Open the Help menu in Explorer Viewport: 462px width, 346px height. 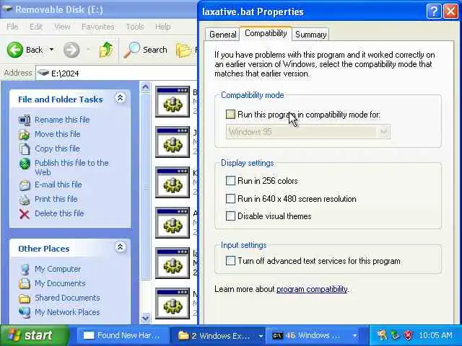[x=163, y=27]
